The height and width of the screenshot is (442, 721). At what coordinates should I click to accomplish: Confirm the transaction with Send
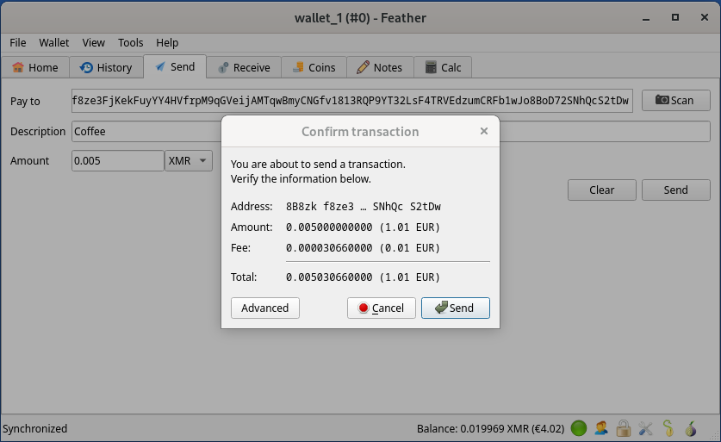click(455, 308)
